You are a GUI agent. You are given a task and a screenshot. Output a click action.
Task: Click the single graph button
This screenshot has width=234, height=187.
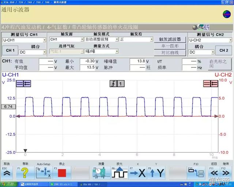[x=170, y=46]
